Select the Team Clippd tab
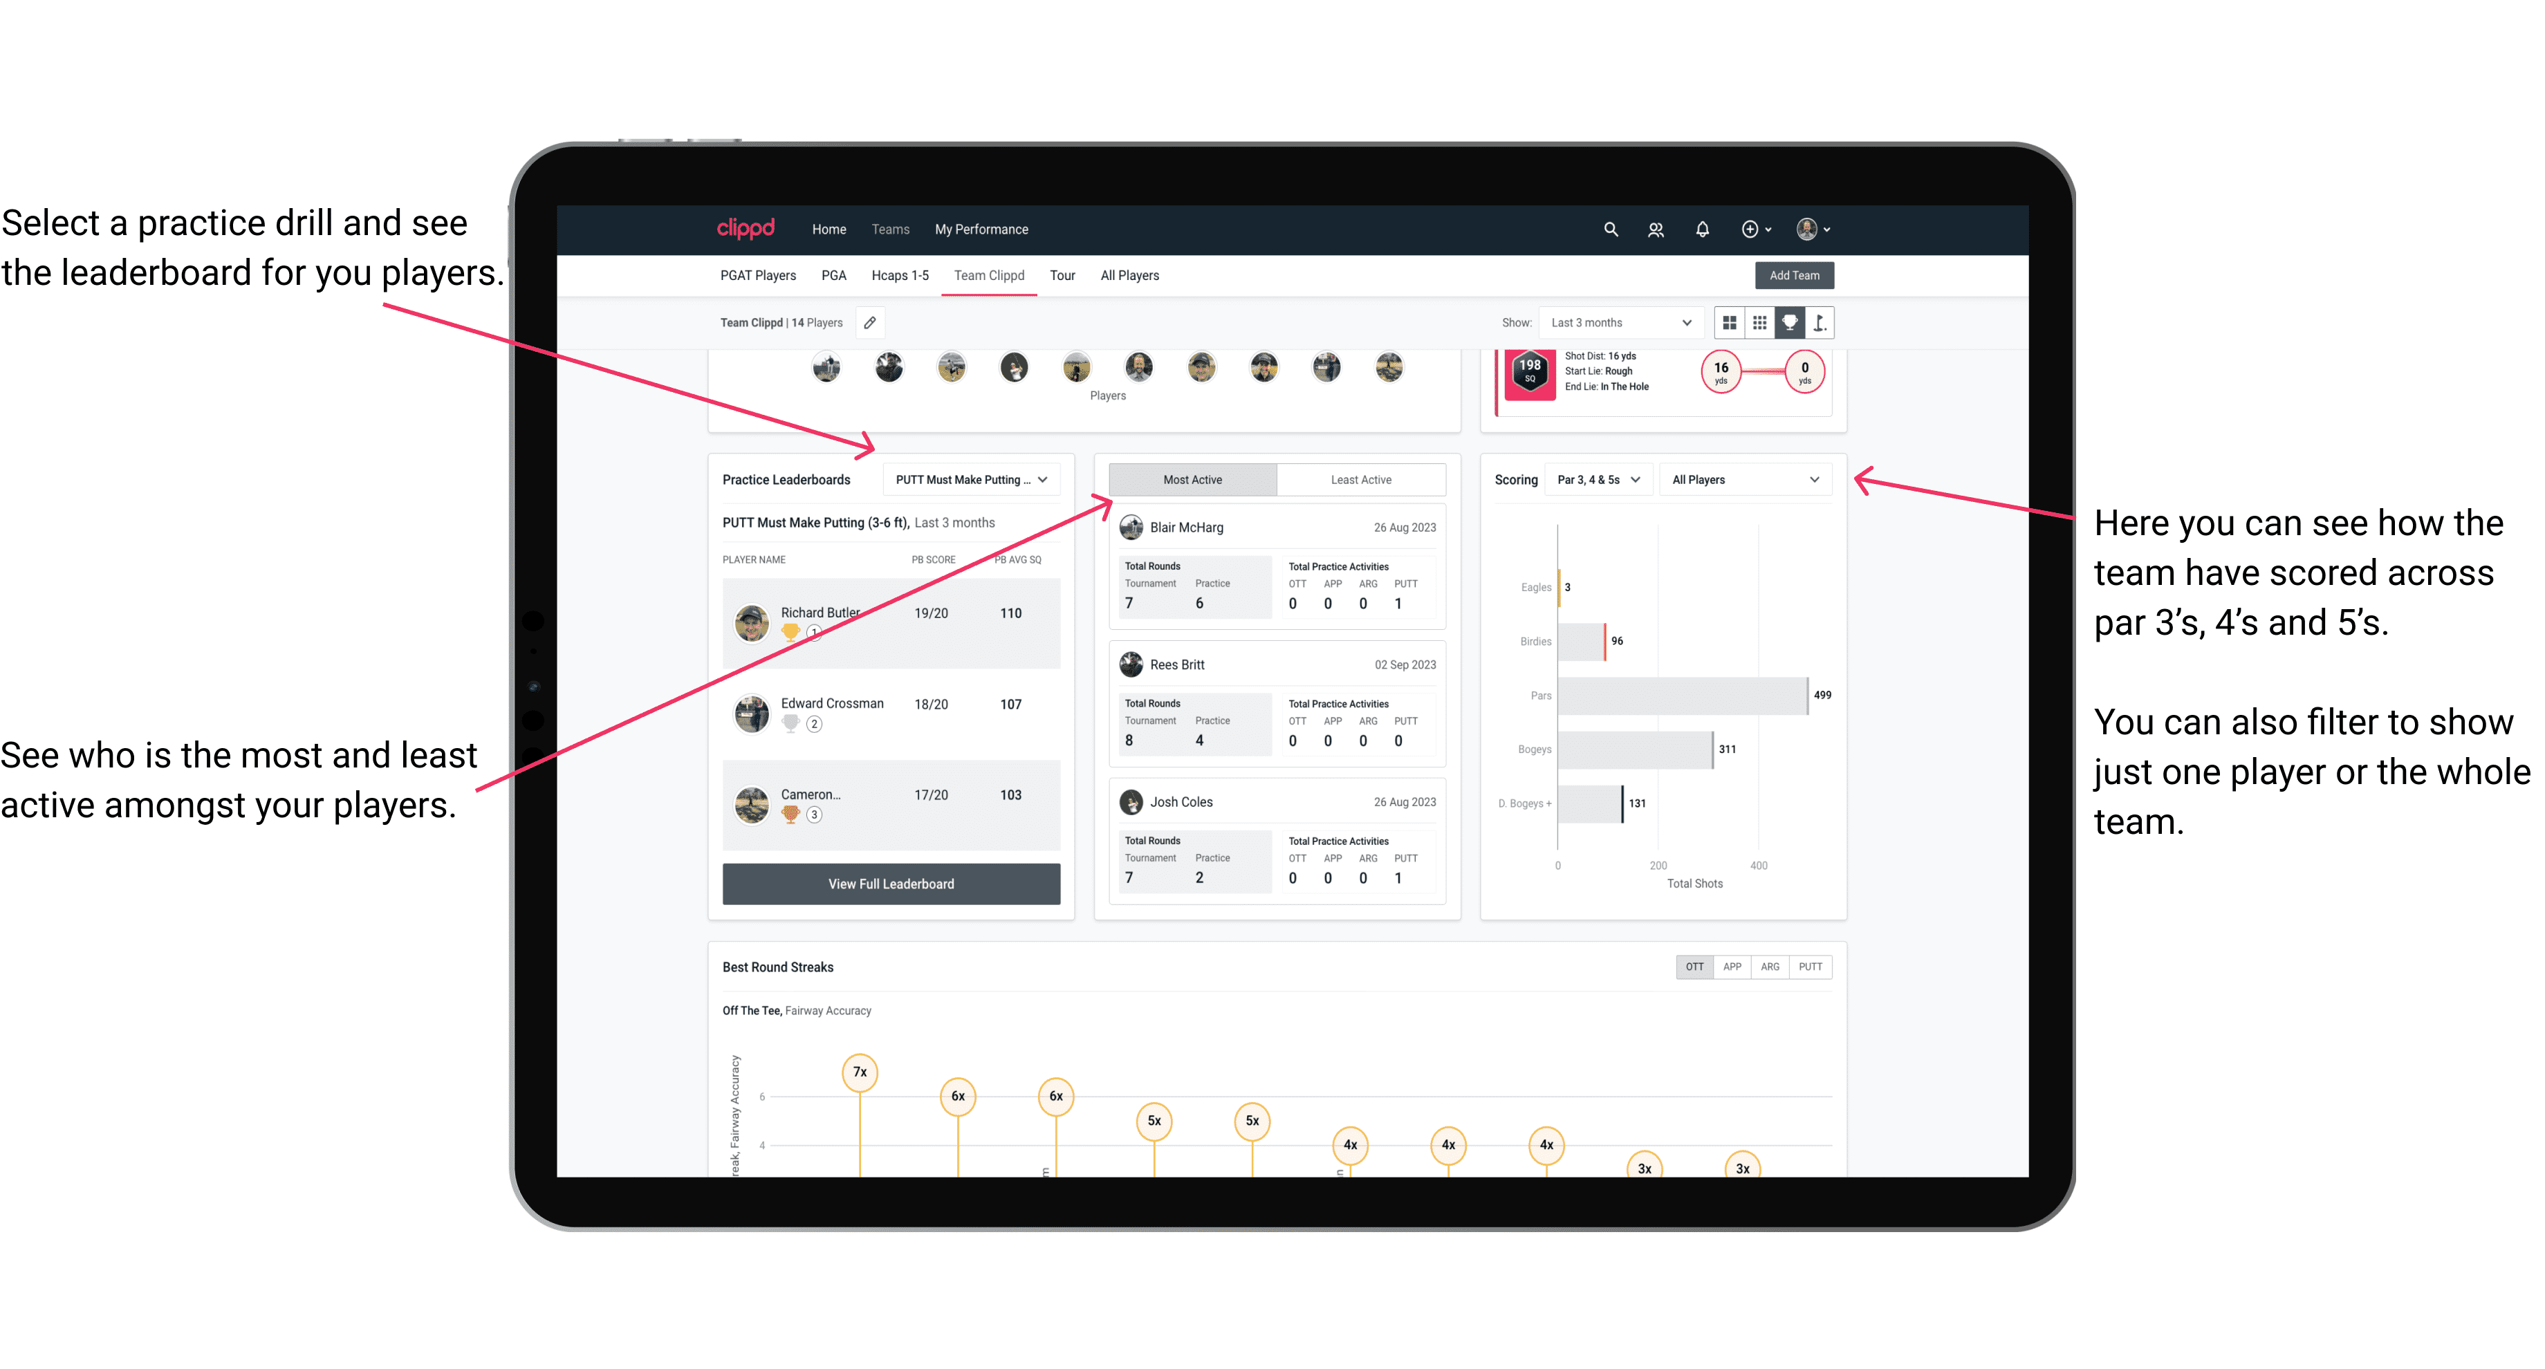This screenshot has height=1369, width=2545. pyautogui.click(x=991, y=274)
